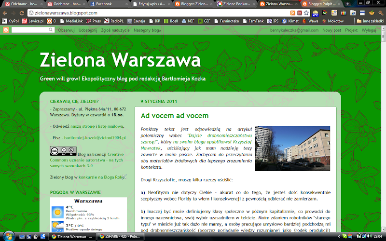Screen dimensions: 386x241
Task: Click the red dictionary icon in address bar
Action: (x=299, y=13)
